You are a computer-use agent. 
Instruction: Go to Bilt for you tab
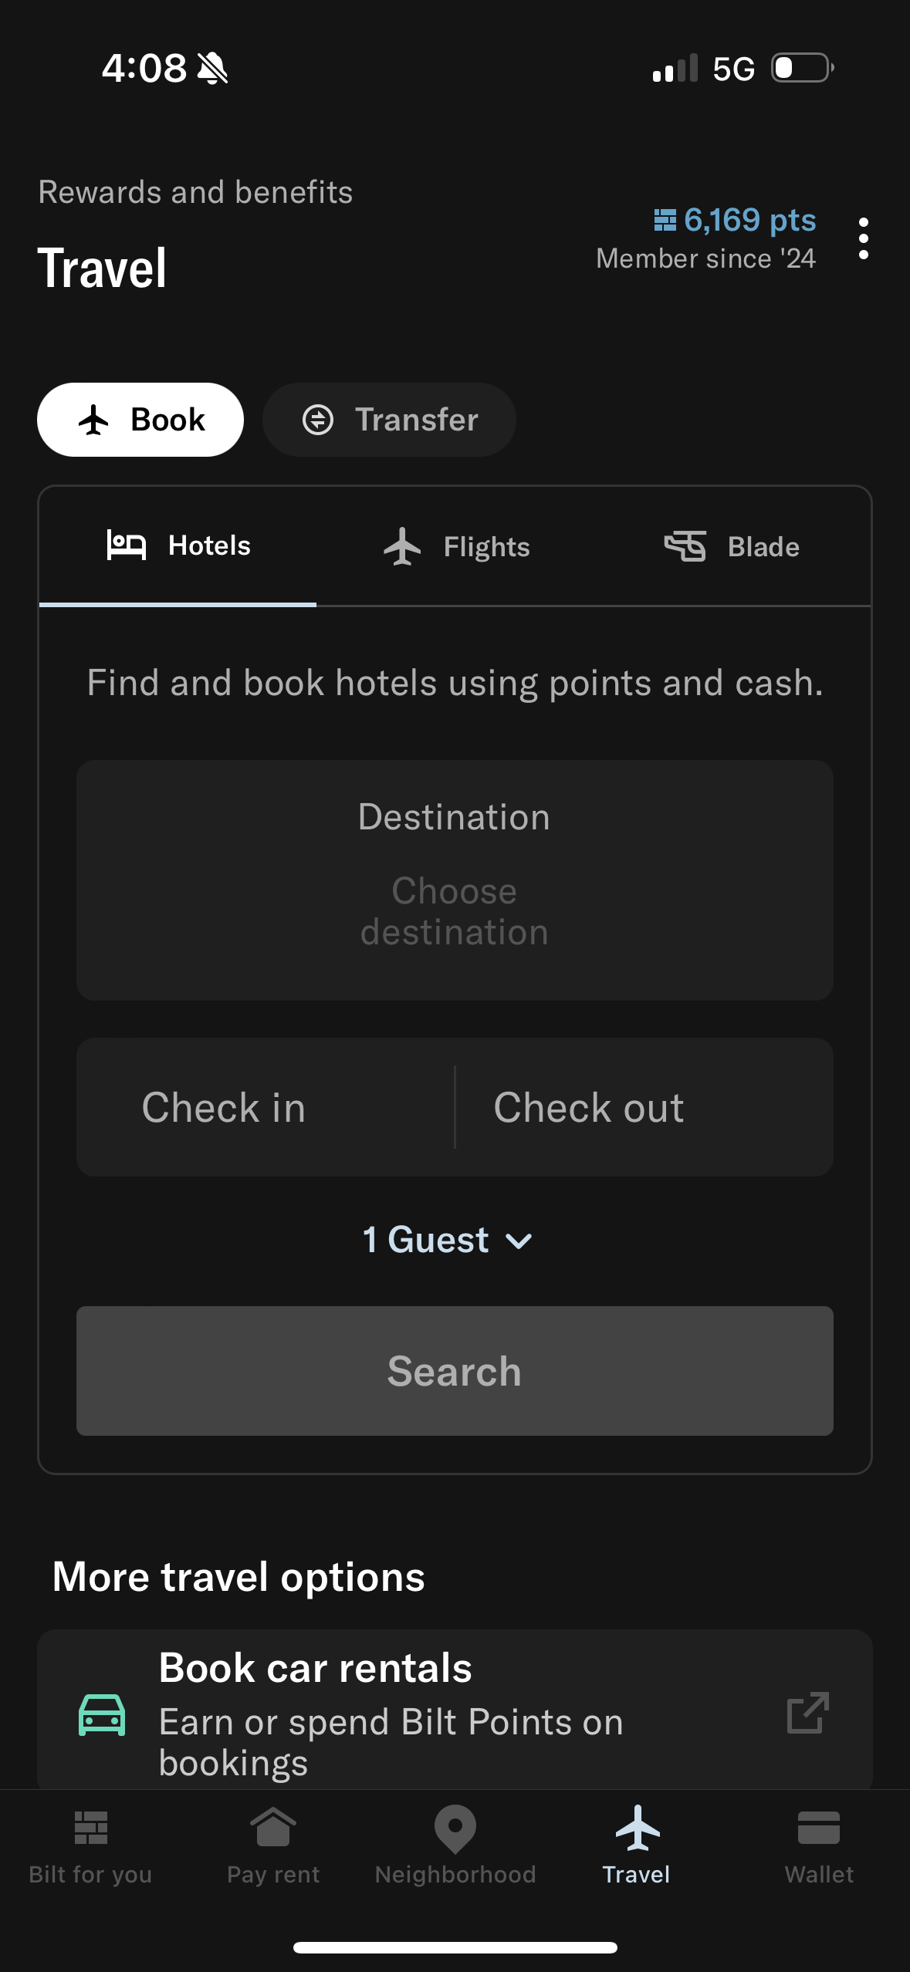point(90,1845)
